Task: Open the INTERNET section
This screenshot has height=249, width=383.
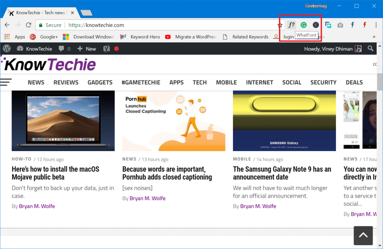Action: click(260, 83)
